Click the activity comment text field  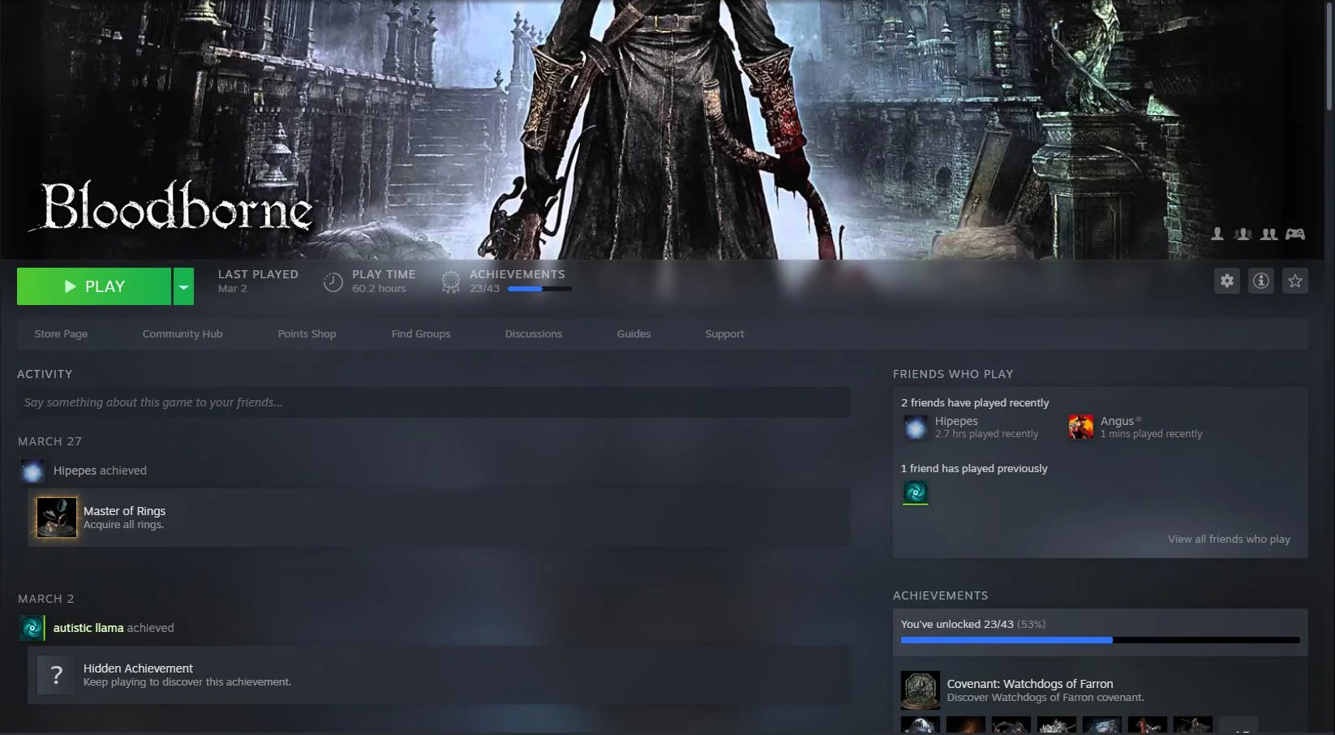coord(436,402)
